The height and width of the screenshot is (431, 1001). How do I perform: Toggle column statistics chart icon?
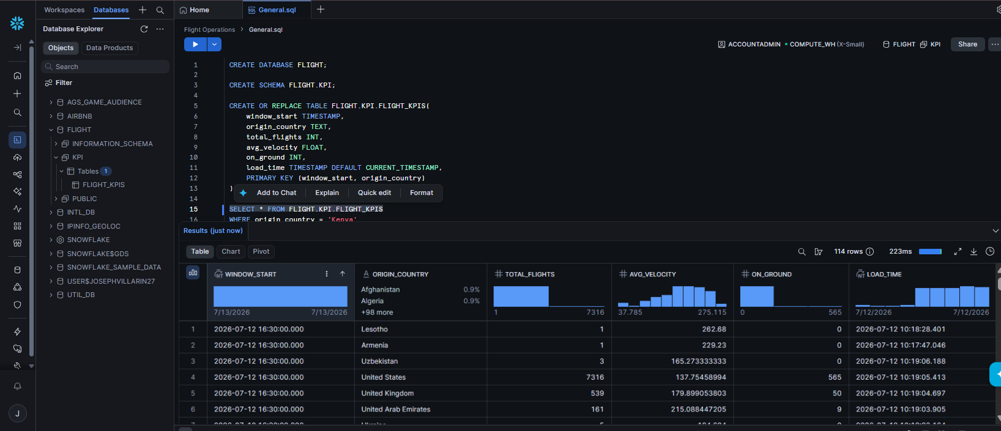tap(193, 273)
